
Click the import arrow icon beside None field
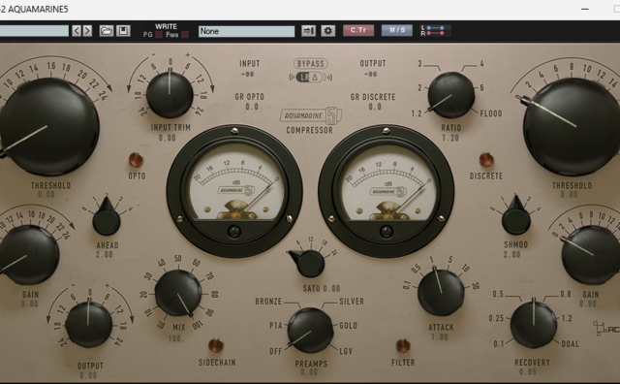pyautogui.click(x=308, y=30)
